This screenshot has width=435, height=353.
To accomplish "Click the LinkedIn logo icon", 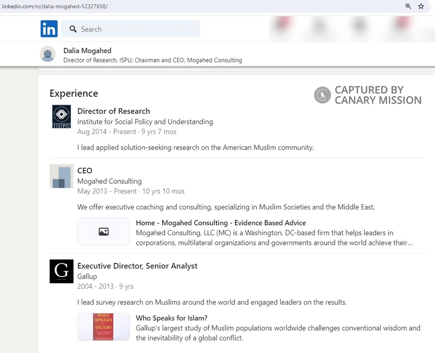I will coord(49,29).
